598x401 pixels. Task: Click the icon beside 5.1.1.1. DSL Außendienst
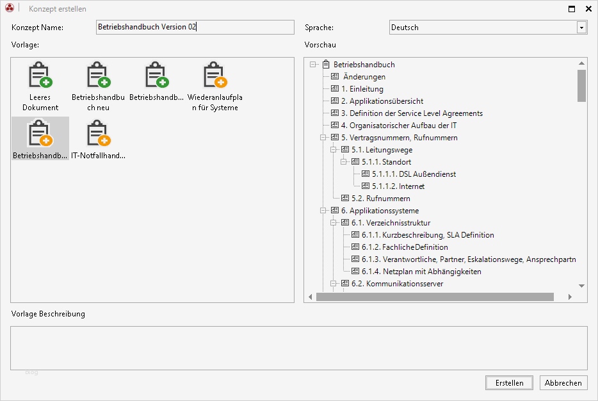366,174
